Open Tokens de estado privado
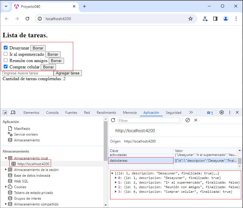243x208 pixels. (33, 192)
